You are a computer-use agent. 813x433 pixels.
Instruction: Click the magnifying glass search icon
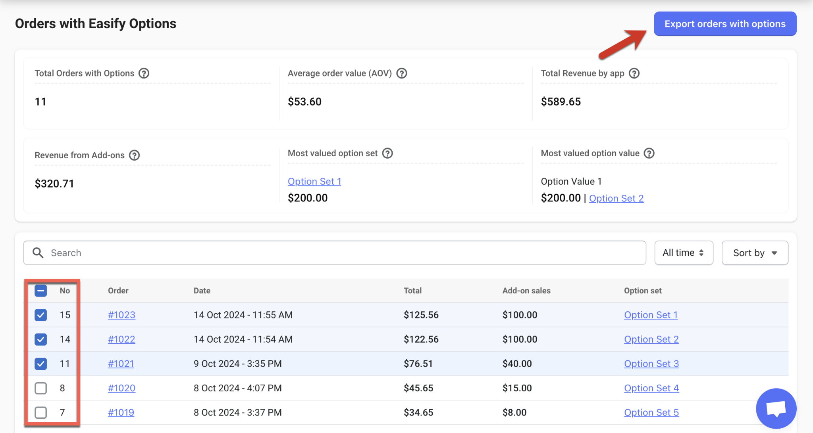point(38,253)
